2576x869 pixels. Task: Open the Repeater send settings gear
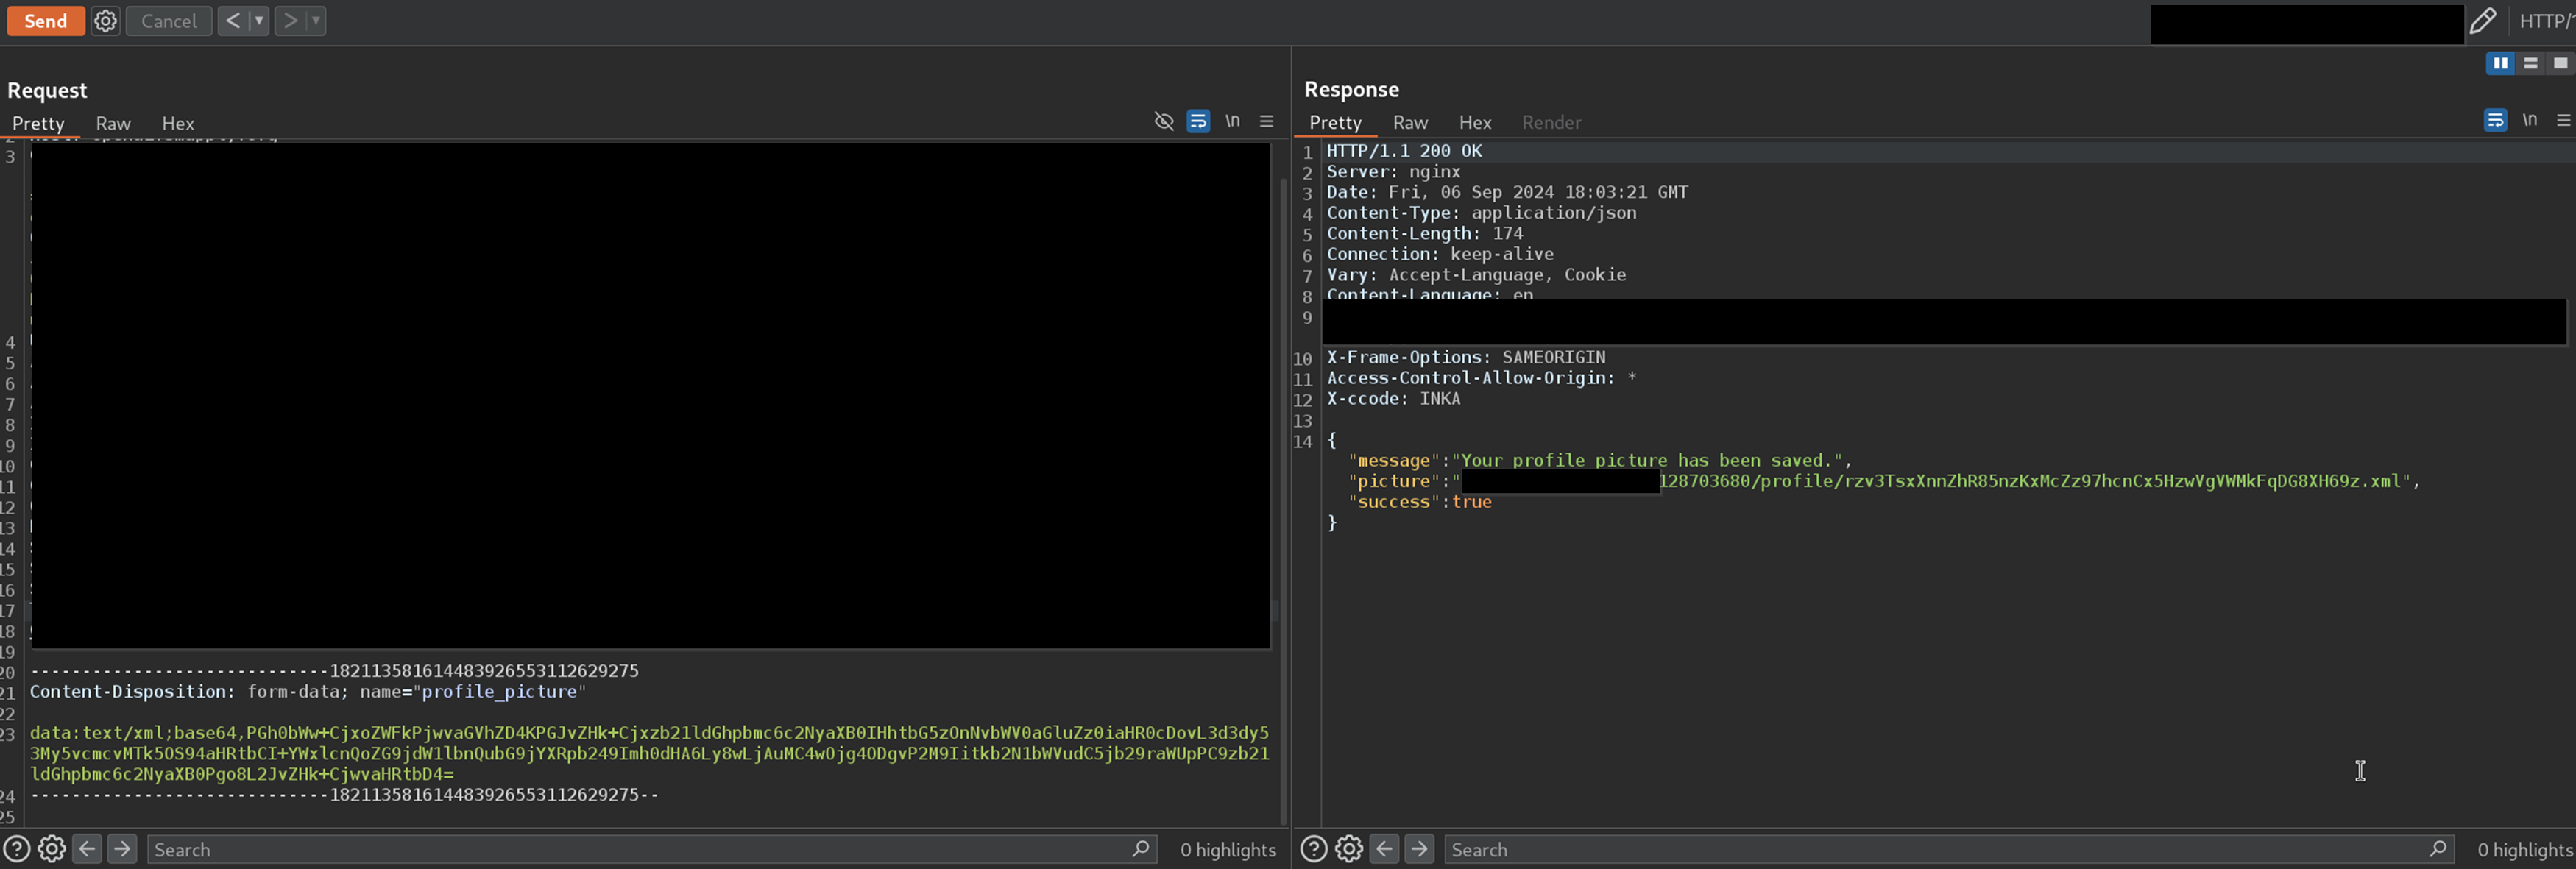[x=105, y=21]
